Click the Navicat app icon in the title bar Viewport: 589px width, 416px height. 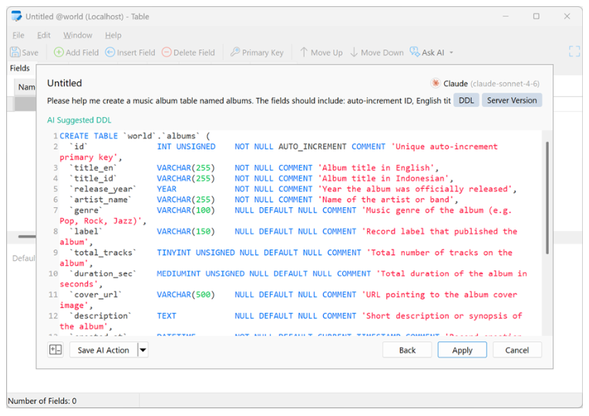tap(16, 16)
